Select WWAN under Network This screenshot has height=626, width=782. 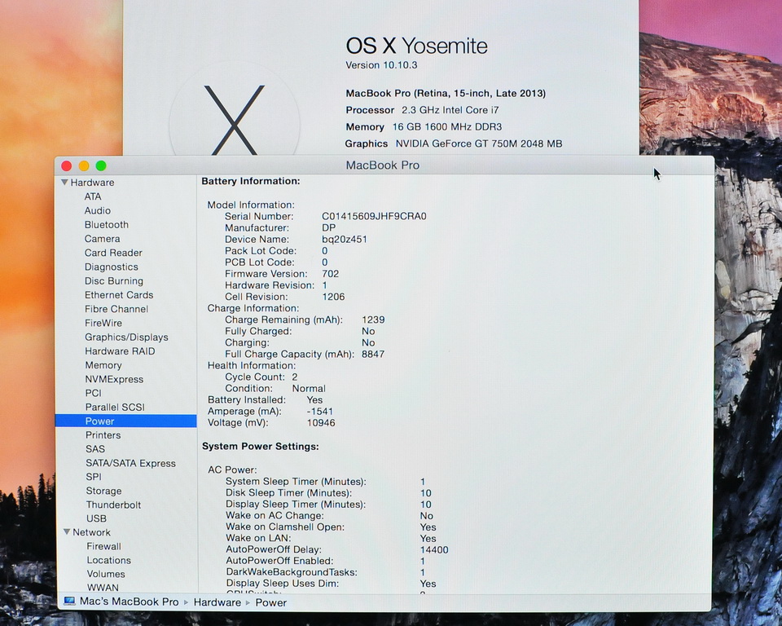coord(103,588)
